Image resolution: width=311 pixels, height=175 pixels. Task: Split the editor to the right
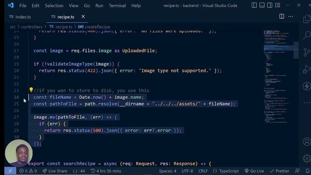click(x=282, y=17)
